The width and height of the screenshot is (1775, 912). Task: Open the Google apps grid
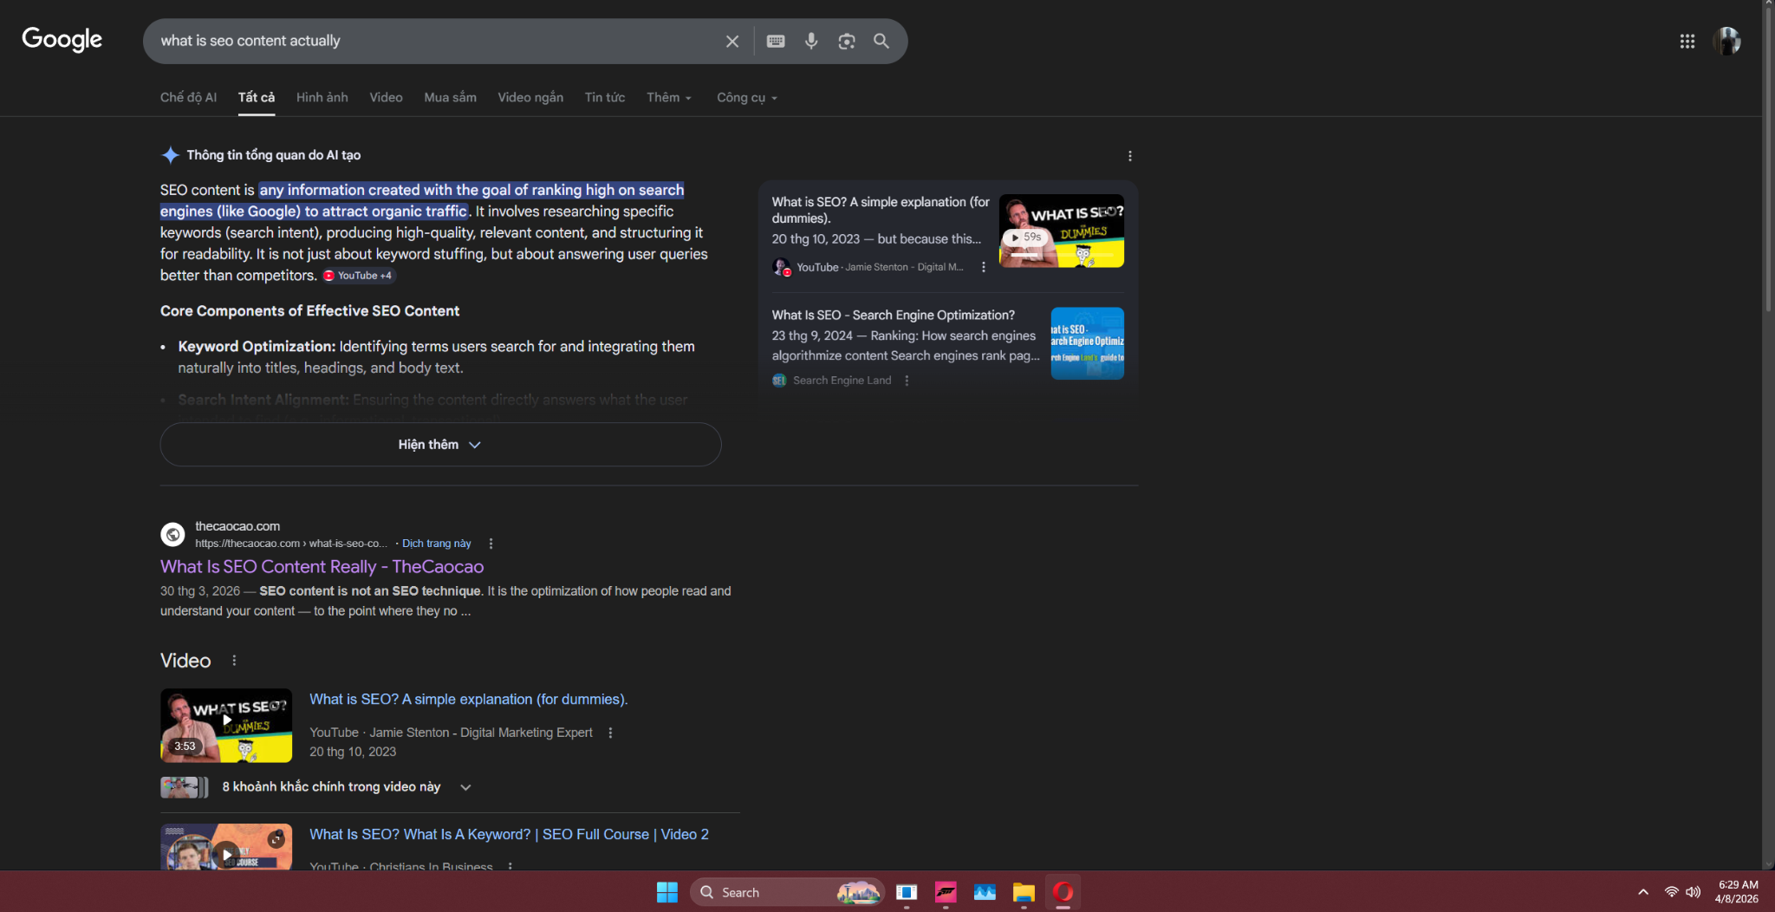(x=1687, y=41)
